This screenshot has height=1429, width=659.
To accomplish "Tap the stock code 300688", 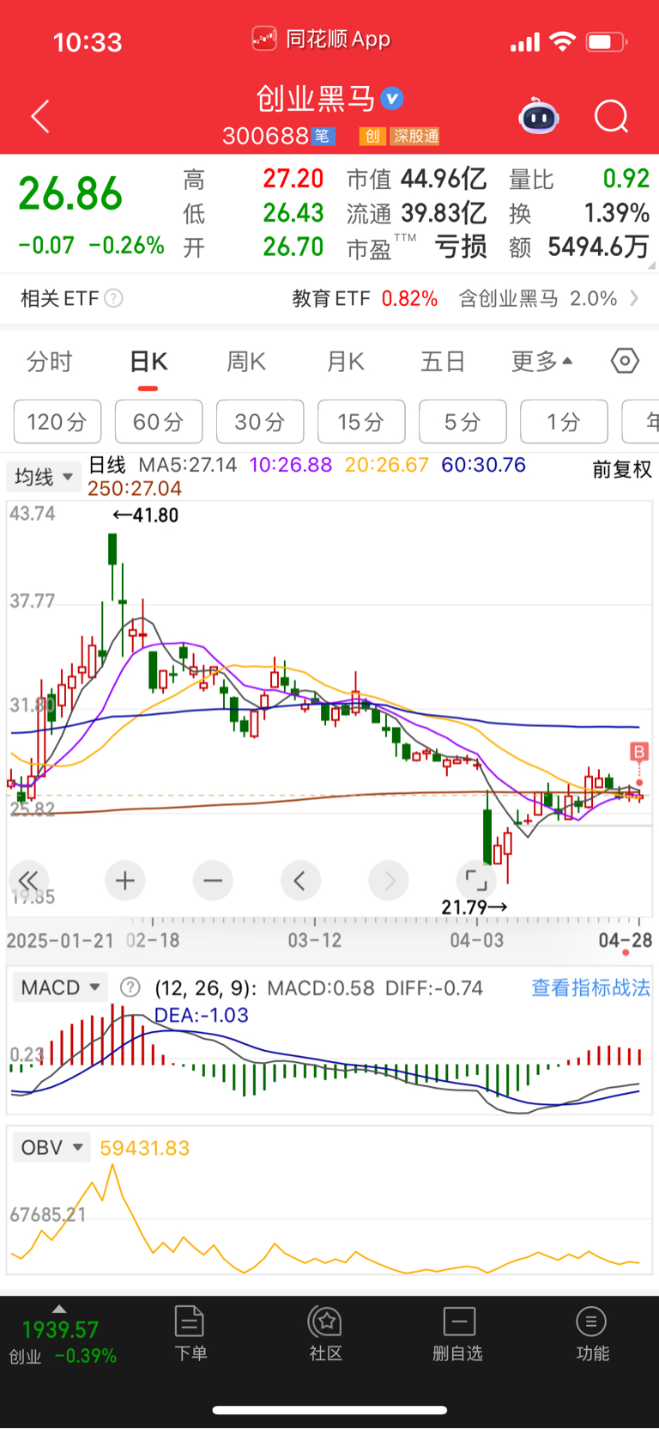I will (x=265, y=136).
